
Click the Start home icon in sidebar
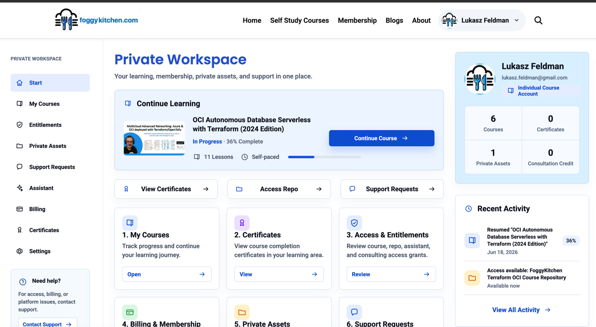click(19, 83)
